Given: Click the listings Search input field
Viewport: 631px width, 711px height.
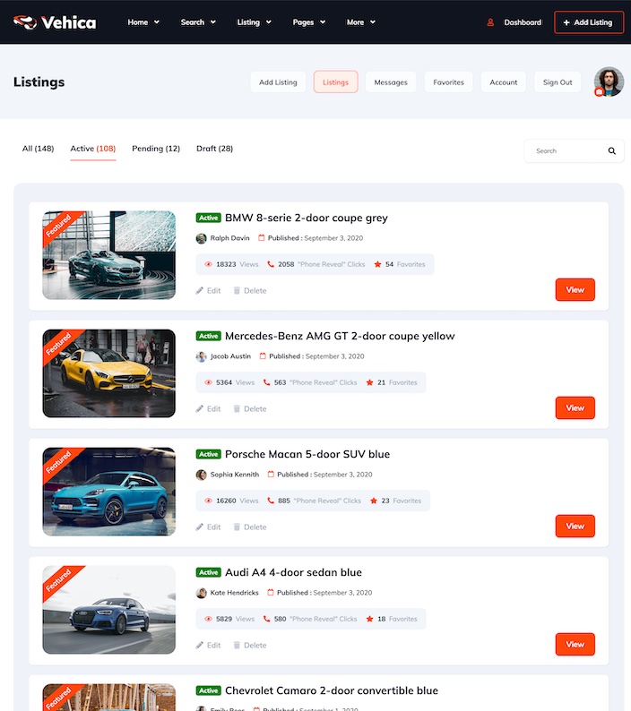Looking at the screenshot, I should pos(574,151).
